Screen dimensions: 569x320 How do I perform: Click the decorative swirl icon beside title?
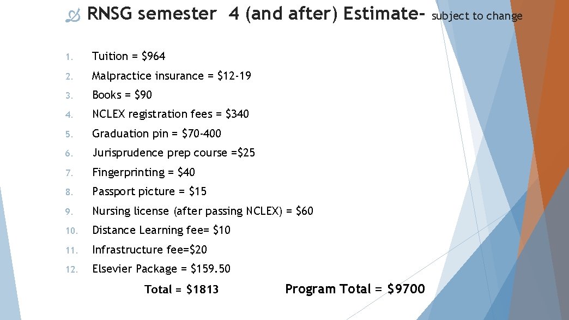72,17
